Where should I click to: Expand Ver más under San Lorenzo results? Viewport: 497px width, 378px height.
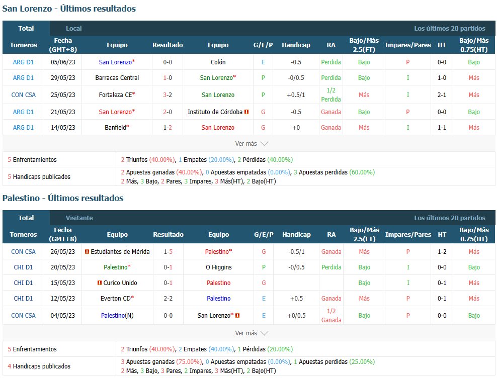click(x=252, y=144)
